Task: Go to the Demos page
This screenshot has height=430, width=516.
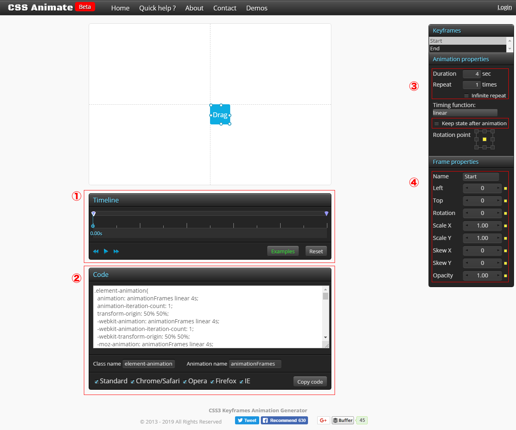Action: click(256, 8)
